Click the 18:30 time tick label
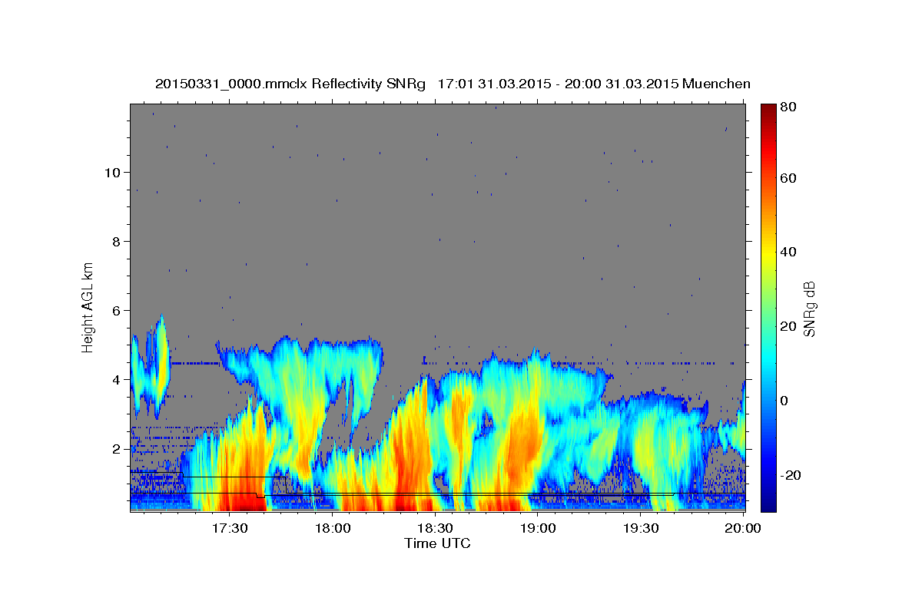This screenshot has width=922, height=614. [435, 529]
